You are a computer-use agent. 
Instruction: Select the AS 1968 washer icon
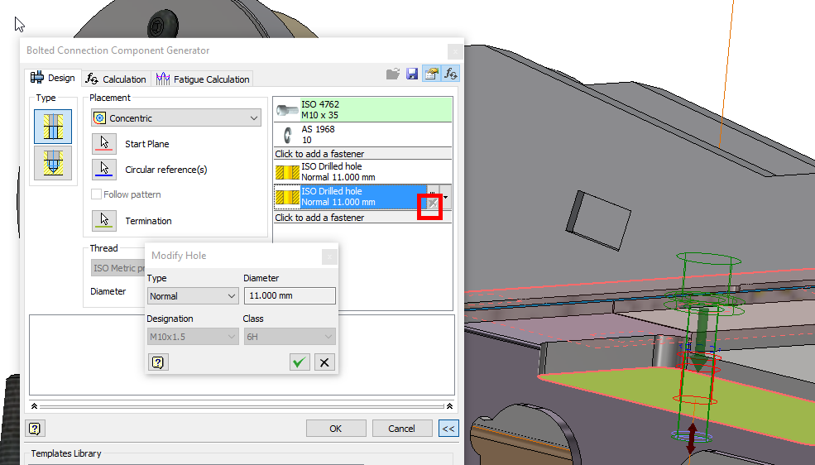click(287, 135)
